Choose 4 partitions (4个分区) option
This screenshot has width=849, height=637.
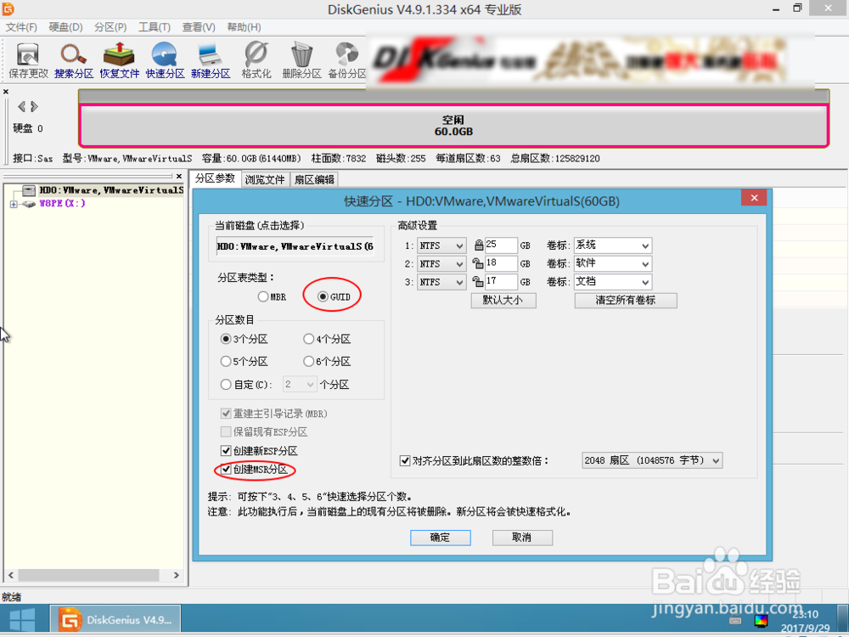[x=327, y=339]
